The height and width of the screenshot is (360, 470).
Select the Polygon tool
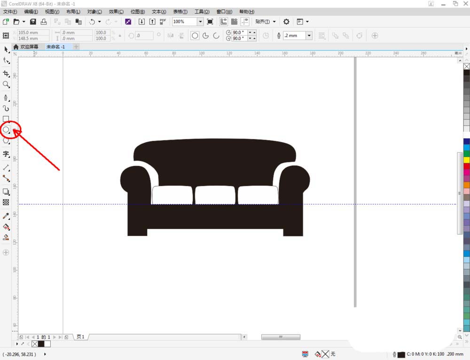click(6, 141)
